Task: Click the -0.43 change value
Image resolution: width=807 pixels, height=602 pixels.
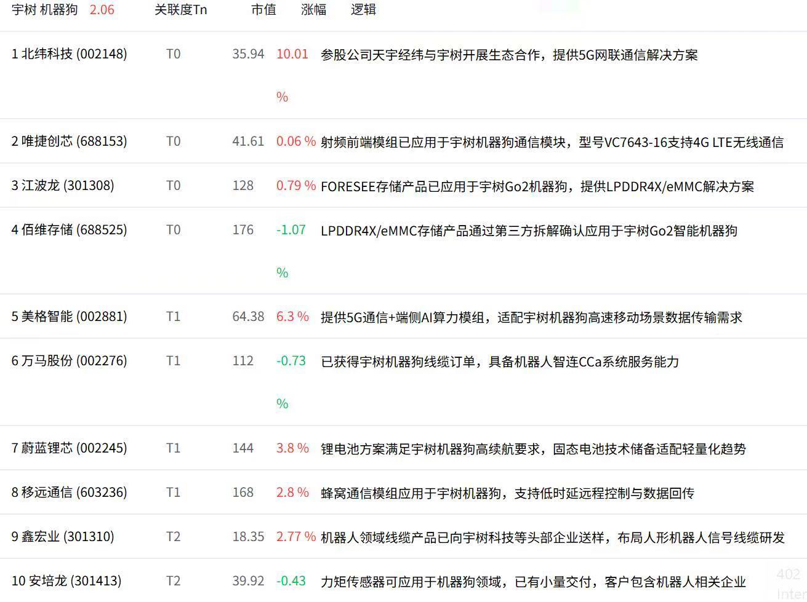Action: tap(291, 581)
